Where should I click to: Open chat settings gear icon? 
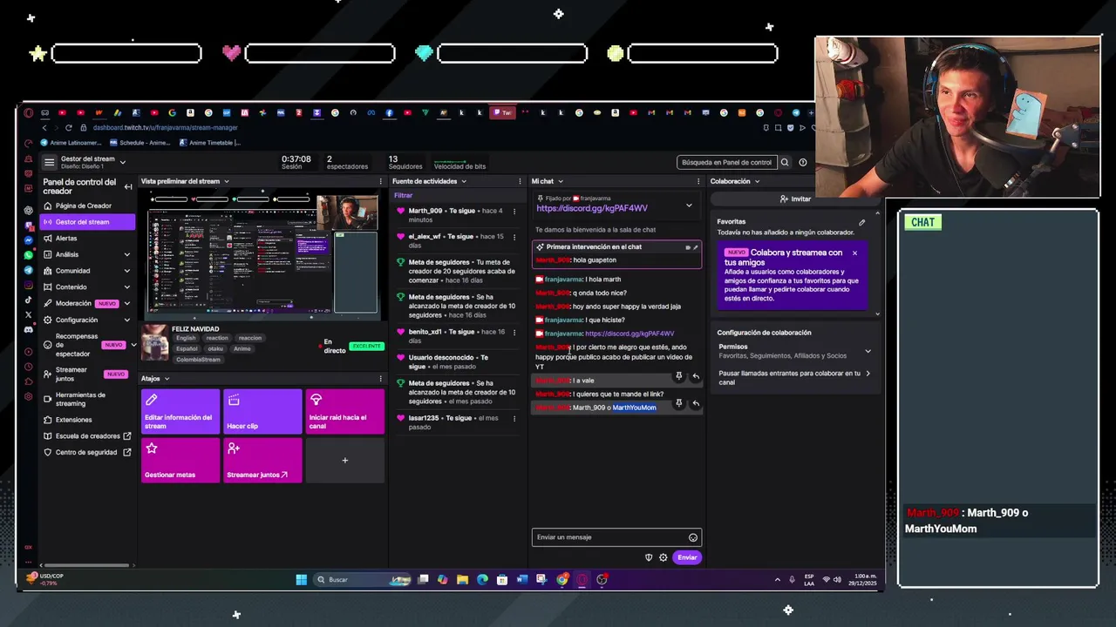tap(663, 557)
